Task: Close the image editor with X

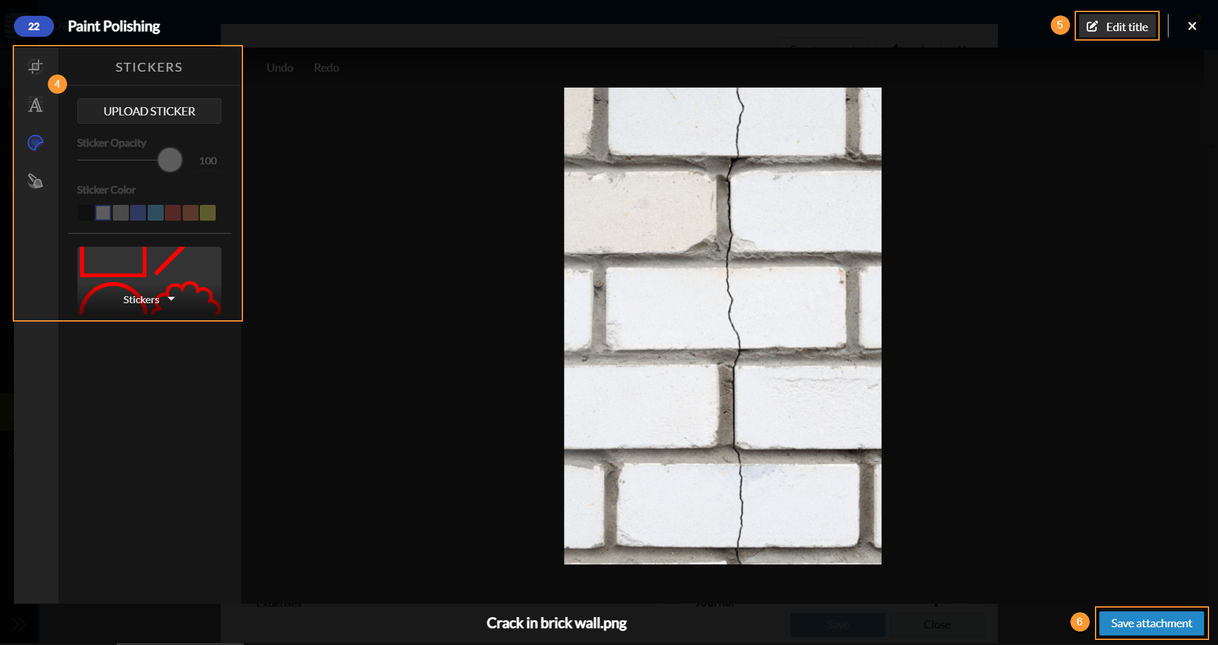Action: coord(1192,26)
